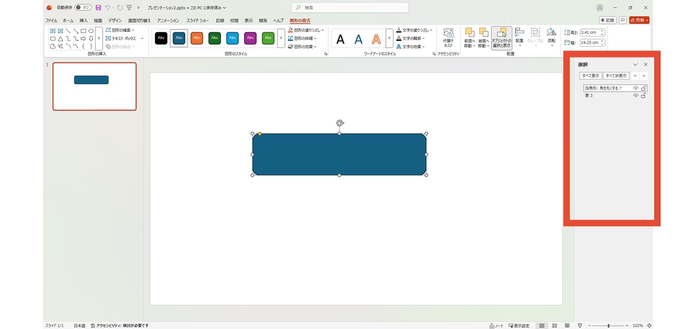
Task: Toggle the 自動保存 autosave switch
Action: (x=83, y=8)
